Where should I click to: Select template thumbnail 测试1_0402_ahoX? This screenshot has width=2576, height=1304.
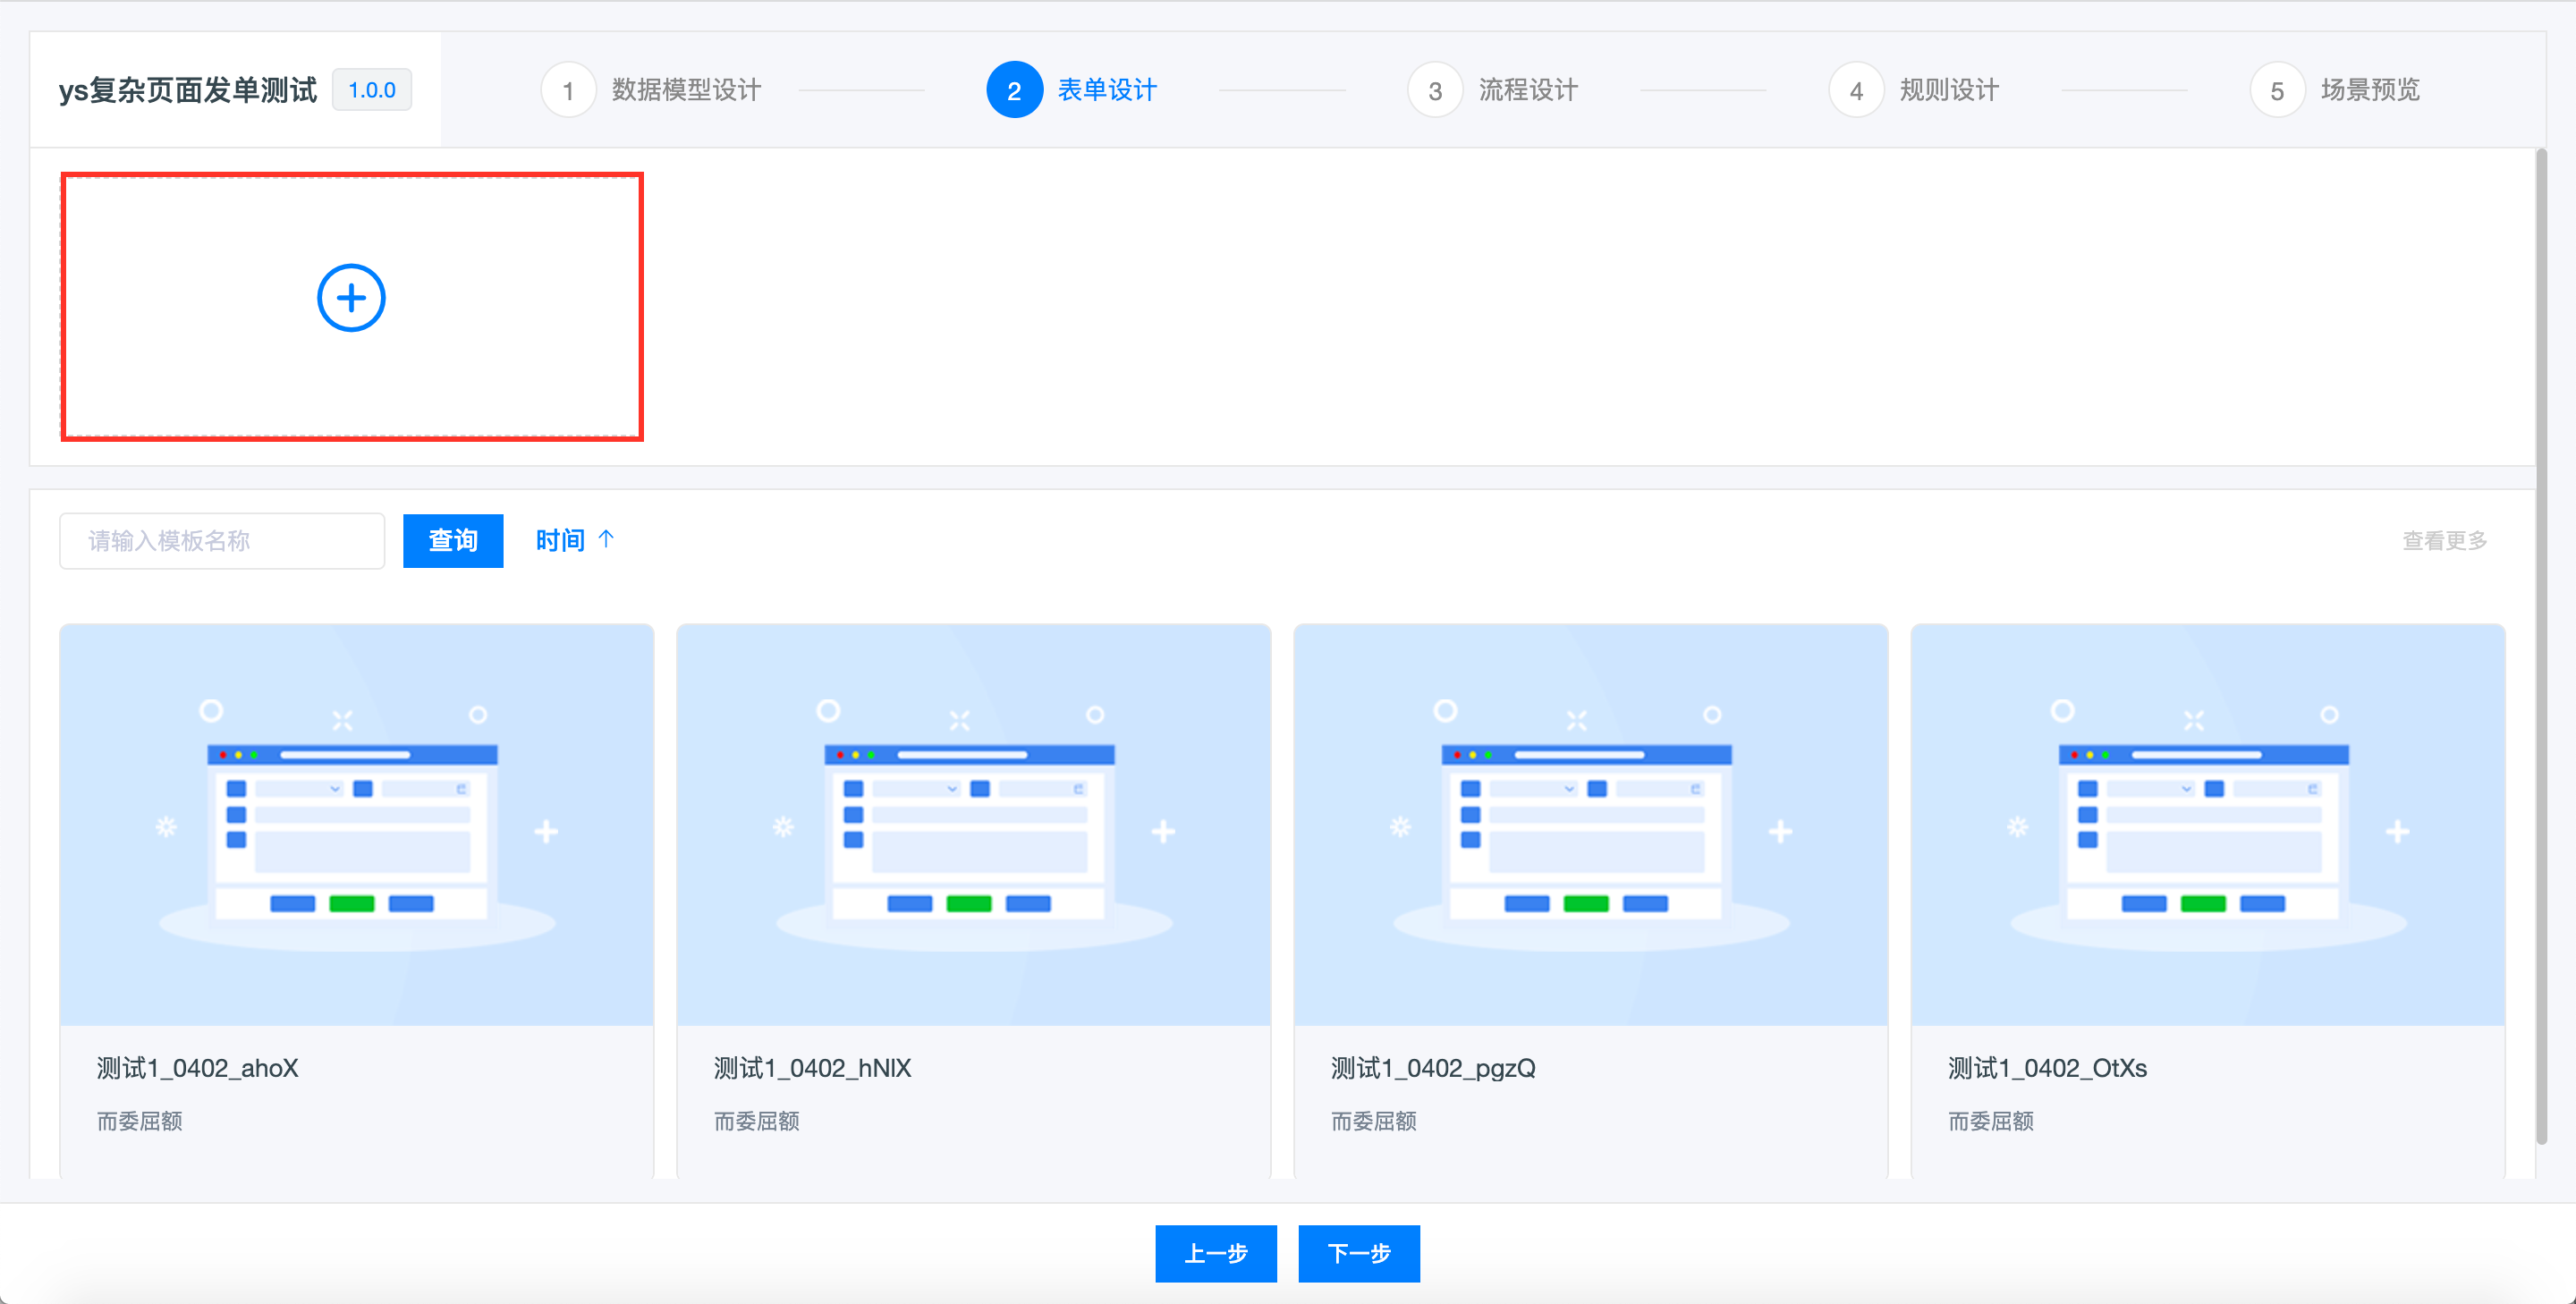356,825
